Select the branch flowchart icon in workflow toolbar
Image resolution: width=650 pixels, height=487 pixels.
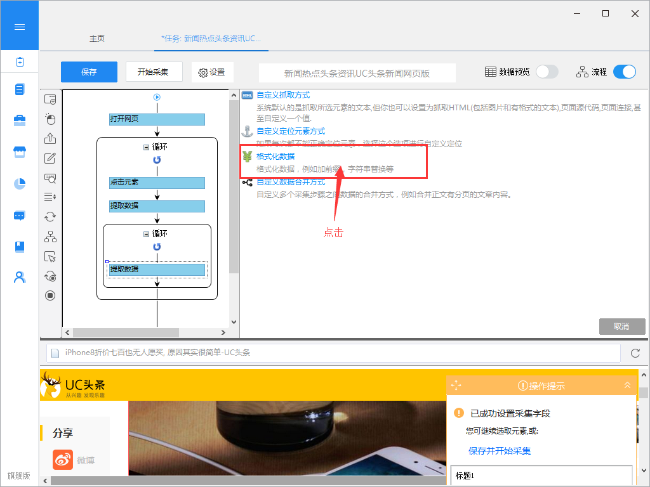click(50, 237)
